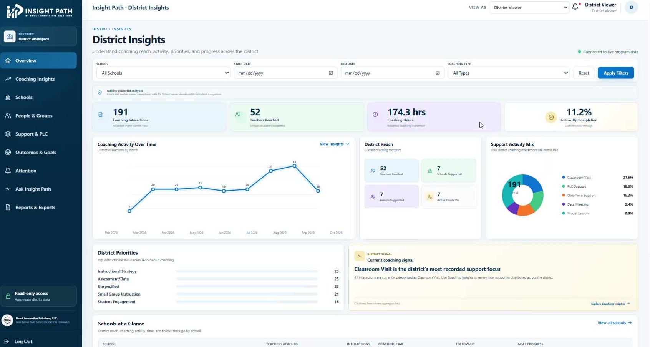This screenshot has height=347, width=650.
Task: Click the Outcomes & Goals target icon
Action: tap(8, 153)
